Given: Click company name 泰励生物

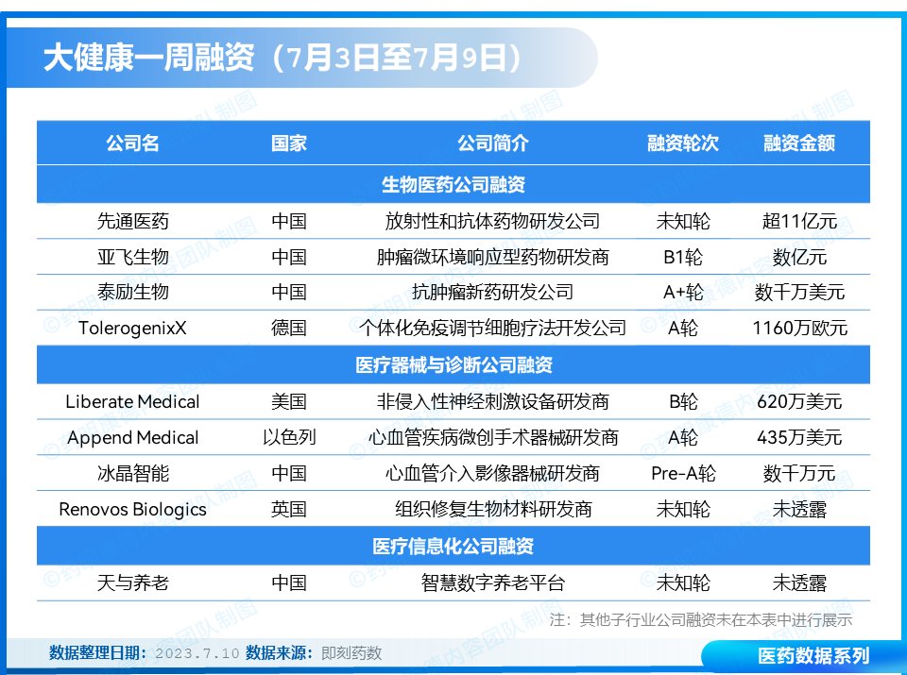Looking at the screenshot, I should [x=132, y=292].
